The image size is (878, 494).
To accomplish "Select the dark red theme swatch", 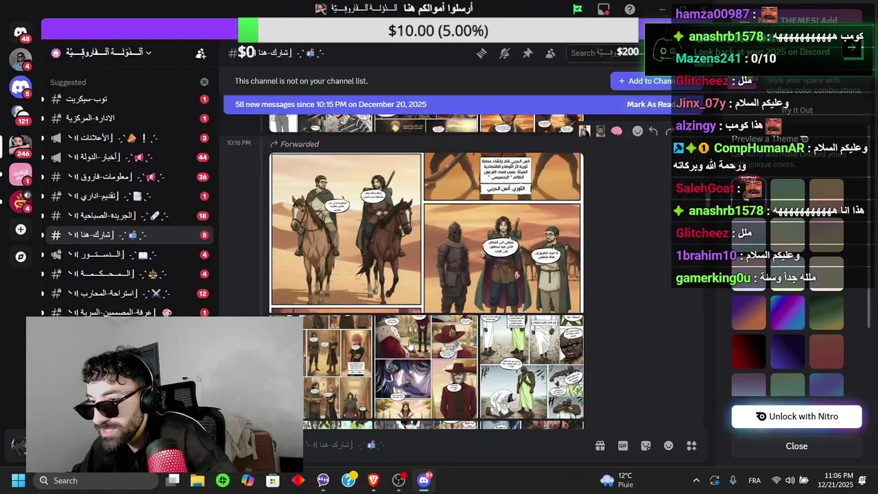I will pyautogui.click(x=748, y=351).
